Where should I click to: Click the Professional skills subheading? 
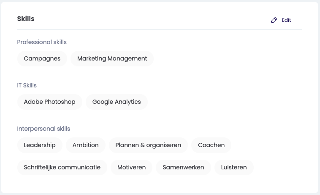tap(42, 42)
